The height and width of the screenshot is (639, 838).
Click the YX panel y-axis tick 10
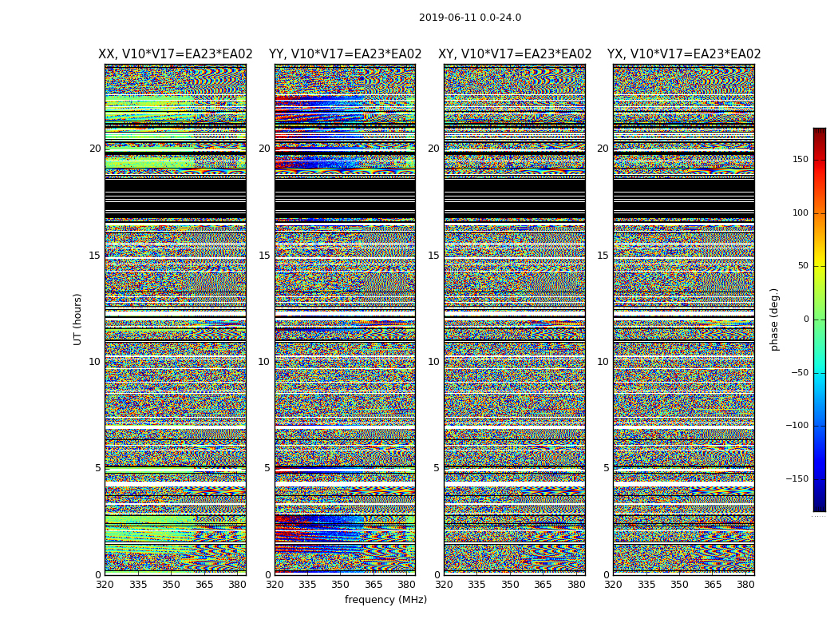(x=603, y=362)
